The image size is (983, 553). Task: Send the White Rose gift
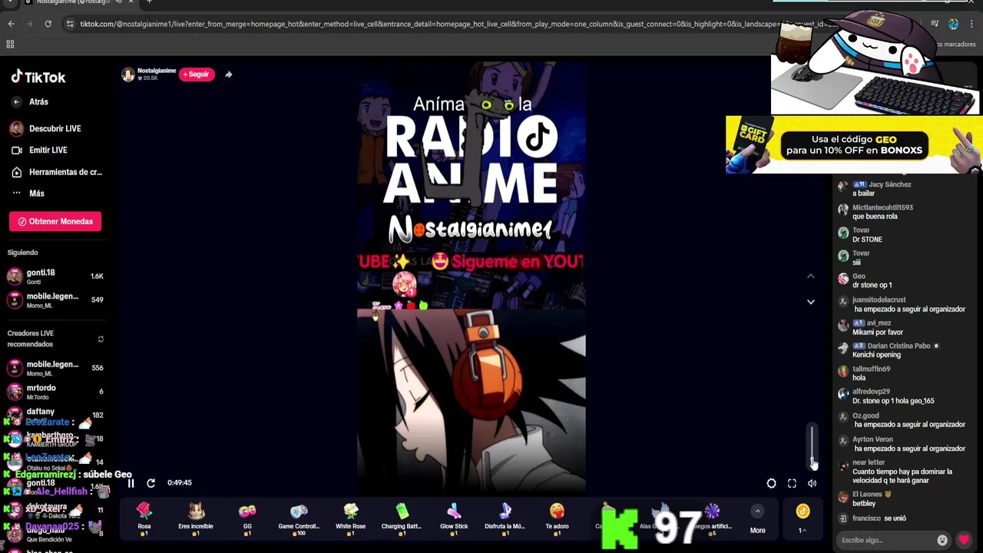[x=350, y=518]
